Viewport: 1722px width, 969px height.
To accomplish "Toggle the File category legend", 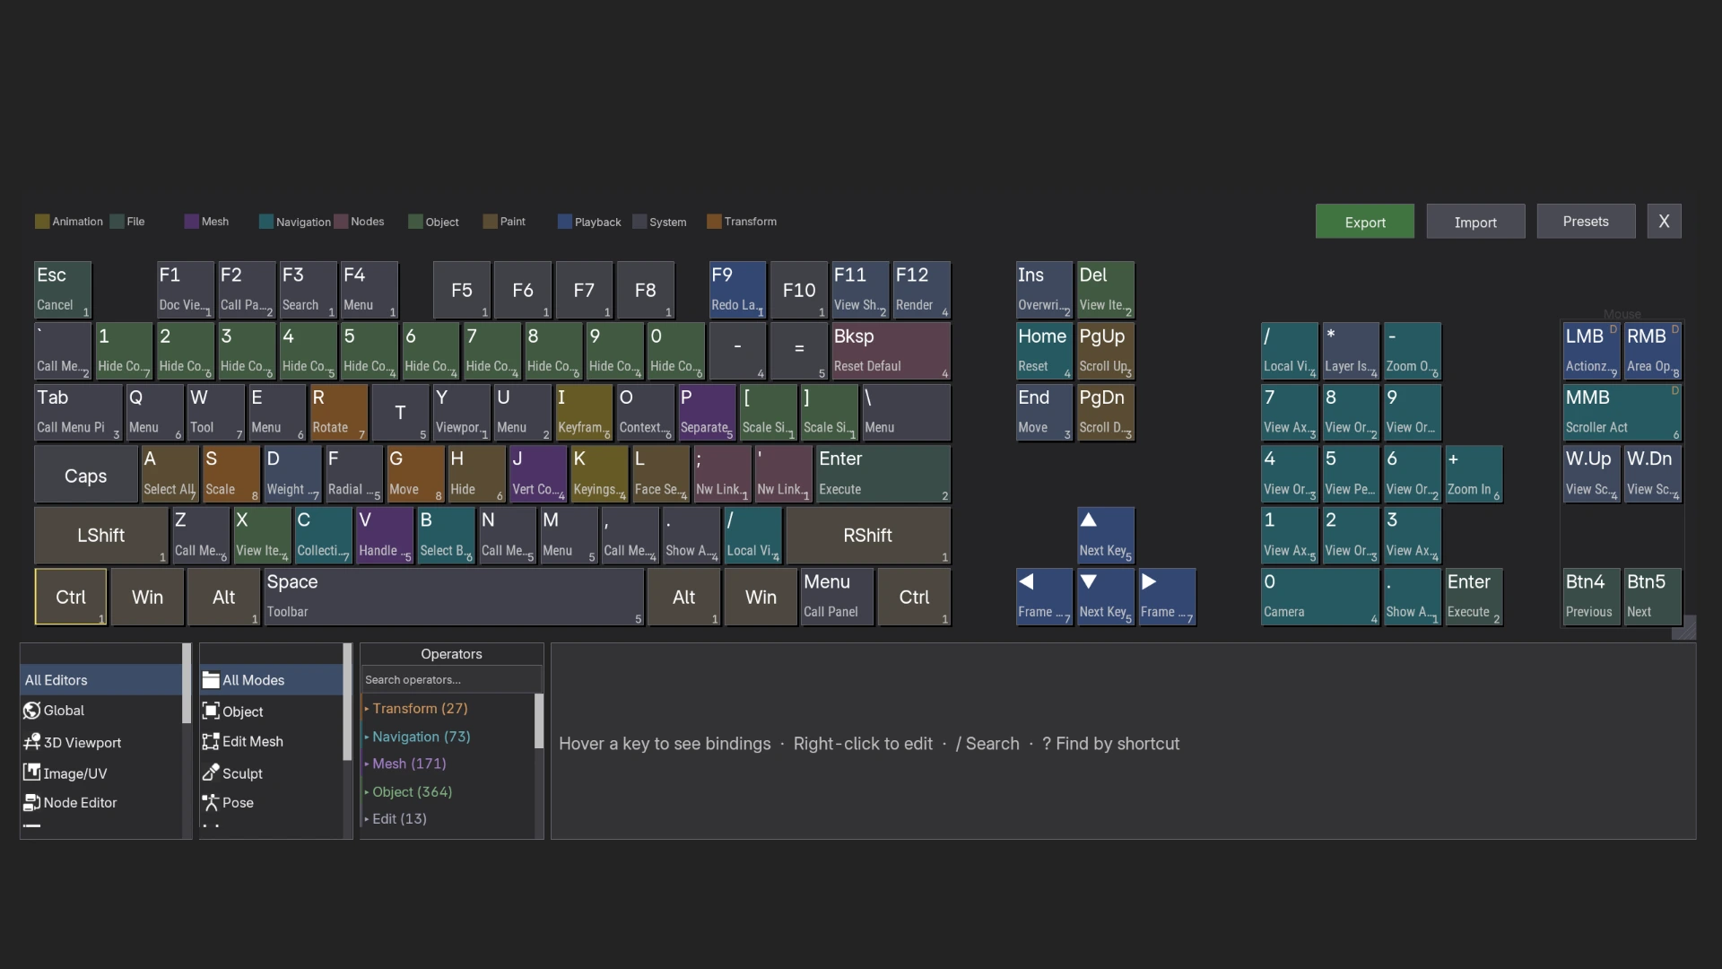I will pyautogui.click(x=127, y=222).
